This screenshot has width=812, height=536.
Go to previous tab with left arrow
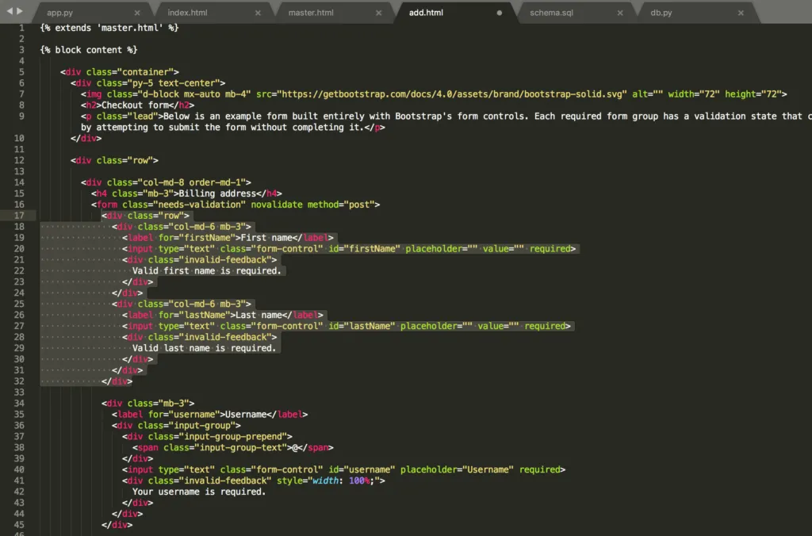pyautogui.click(x=10, y=11)
